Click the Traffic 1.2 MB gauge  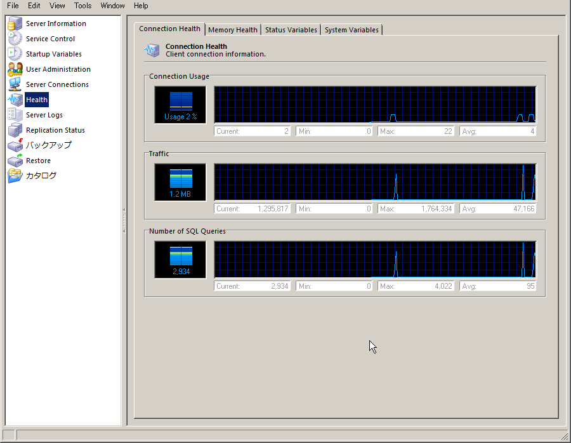pyautogui.click(x=180, y=182)
